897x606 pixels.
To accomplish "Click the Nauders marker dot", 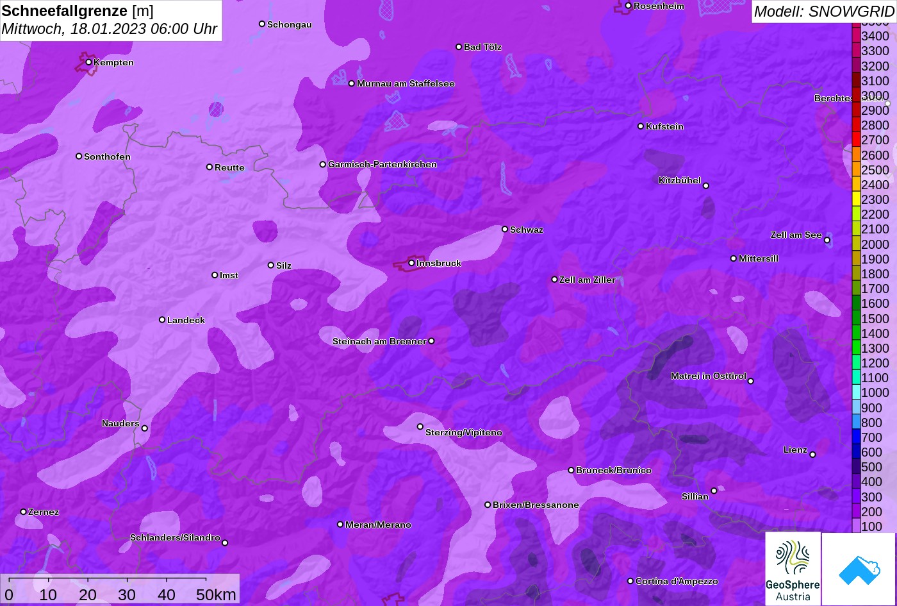I will click(x=144, y=428).
